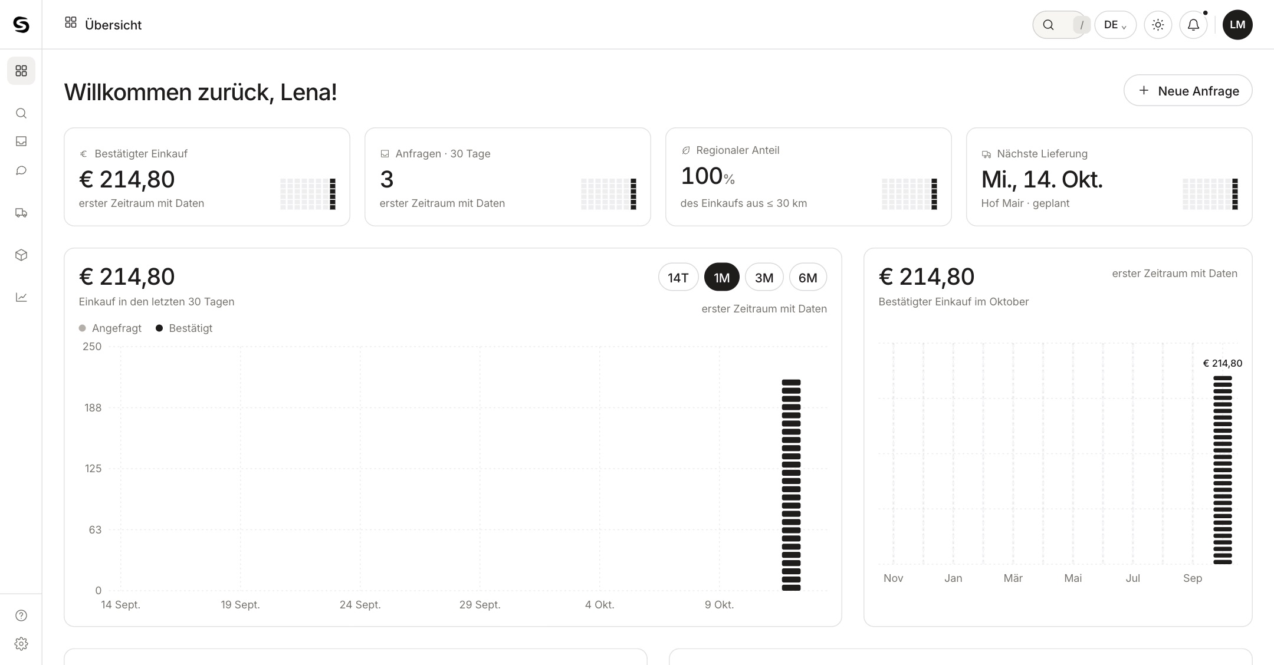Select the 1M time range

[x=722, y=277]
